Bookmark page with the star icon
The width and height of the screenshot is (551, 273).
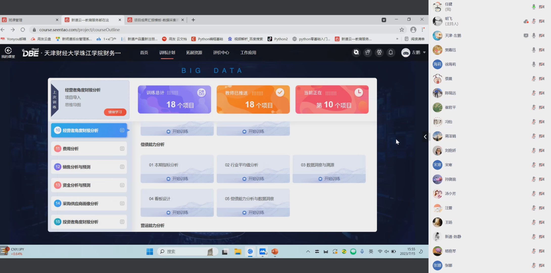pyautogui.click(x=402, y=30)
